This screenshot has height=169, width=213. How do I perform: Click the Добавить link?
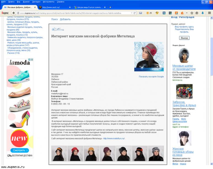coord(65,19)
